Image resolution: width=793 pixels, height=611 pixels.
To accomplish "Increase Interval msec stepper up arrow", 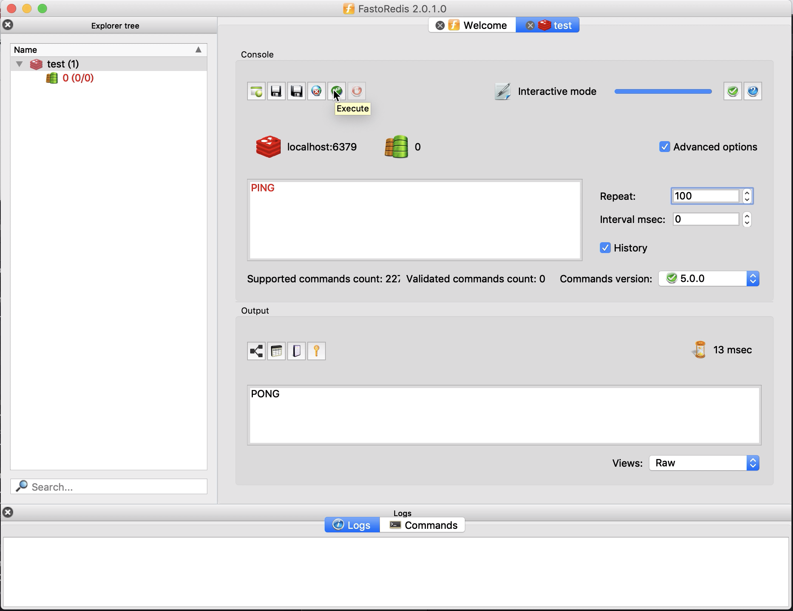I will tap(747, 216).
